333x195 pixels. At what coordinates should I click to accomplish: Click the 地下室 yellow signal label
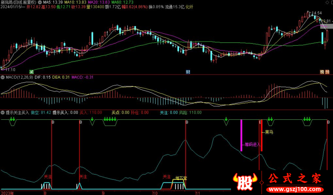[181, 178]
